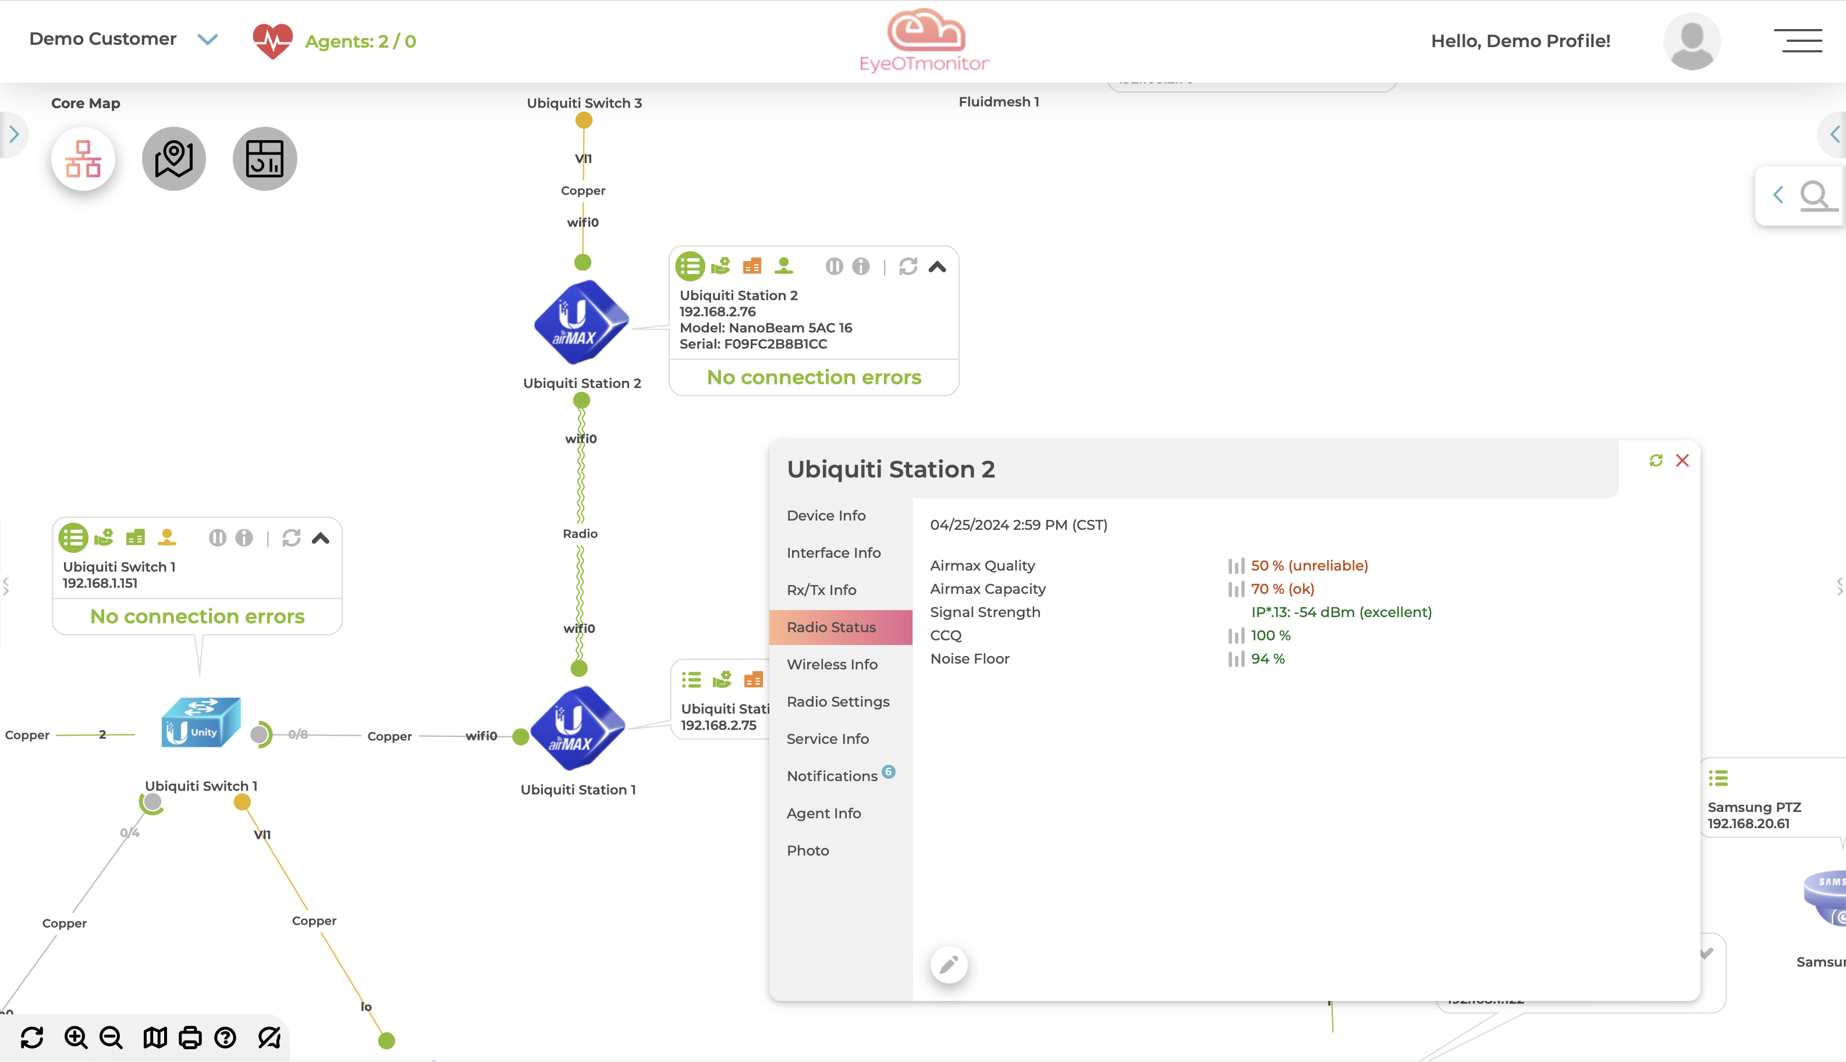Click the Signal Strength -54 dBm value
The image size is (1846, 1062).
click(1341, 612)
